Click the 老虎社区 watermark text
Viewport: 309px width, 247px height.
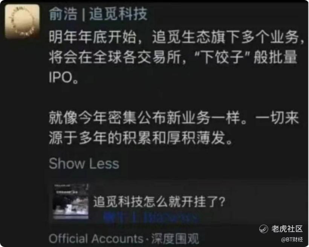[287, 229]
